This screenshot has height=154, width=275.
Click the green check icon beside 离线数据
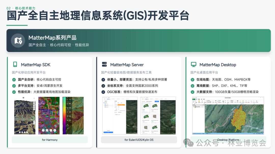click(193, 86)
